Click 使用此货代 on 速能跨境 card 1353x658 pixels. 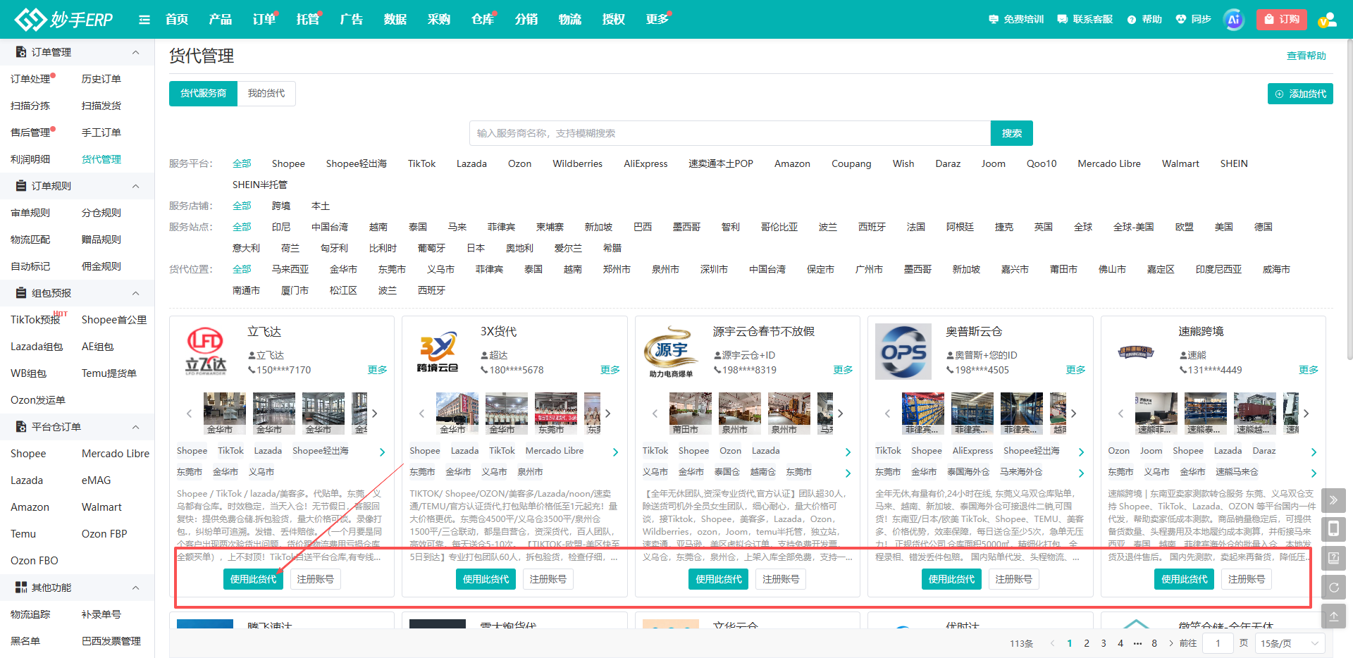tap(1184, 579)
